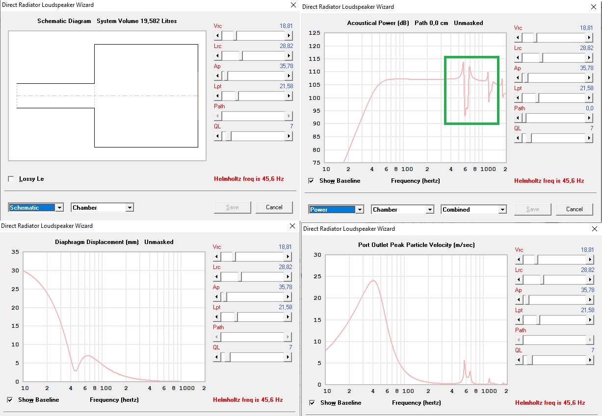Increase Lpt with right arrow in Acoustical Power window
Image resolution: width=602 pixels, height=416 pixels.
[x=589, y=98]
